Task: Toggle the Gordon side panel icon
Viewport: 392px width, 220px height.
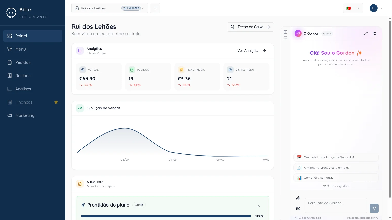Action: pos(285,32)
